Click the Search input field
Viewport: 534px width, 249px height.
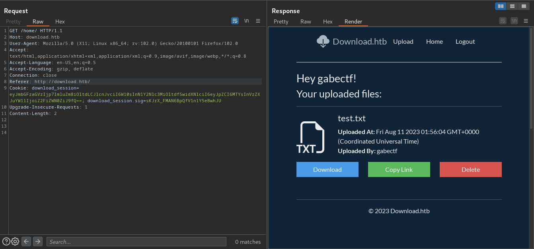[x=136, y=241]
